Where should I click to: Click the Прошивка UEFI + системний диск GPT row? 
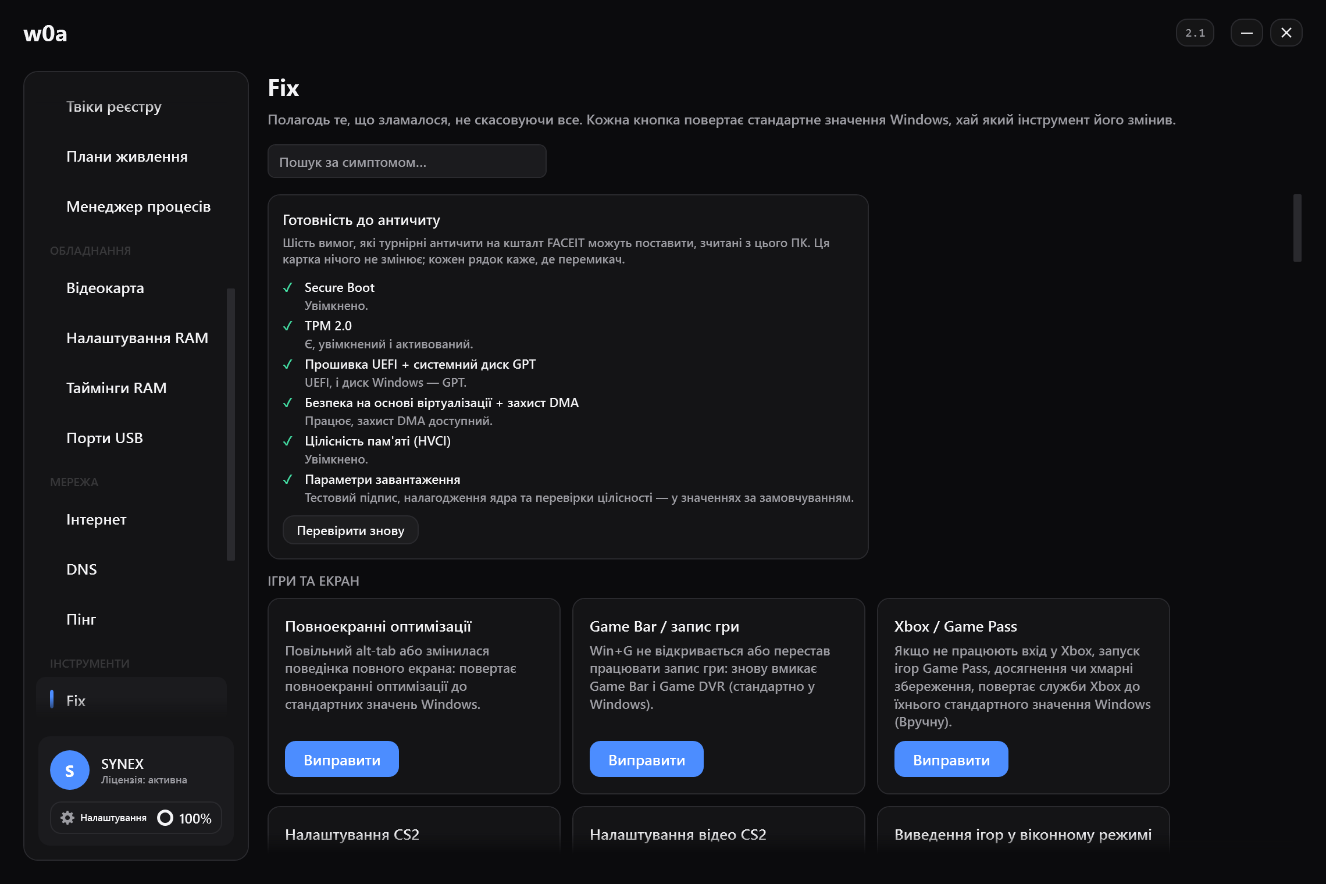[x=420, y=365]
